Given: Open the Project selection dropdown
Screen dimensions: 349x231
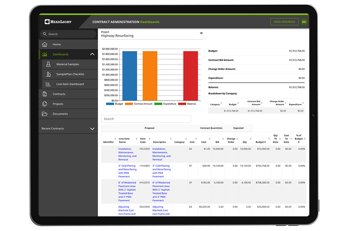Looking at the screenshot, I should click(x=201, y=33).
